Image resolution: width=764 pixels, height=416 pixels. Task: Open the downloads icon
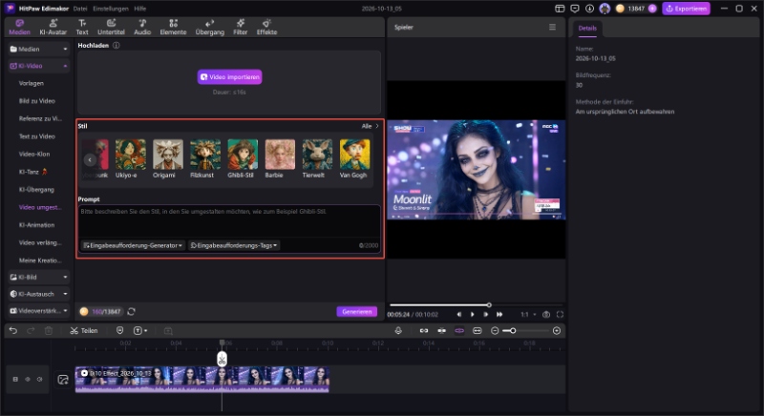pos(589,9)
